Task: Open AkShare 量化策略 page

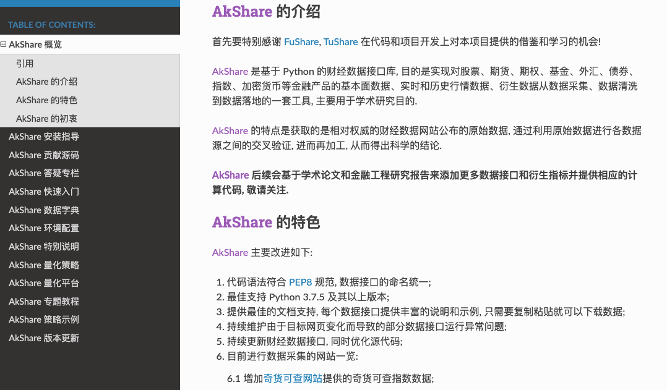Action: tap(44, 265)
